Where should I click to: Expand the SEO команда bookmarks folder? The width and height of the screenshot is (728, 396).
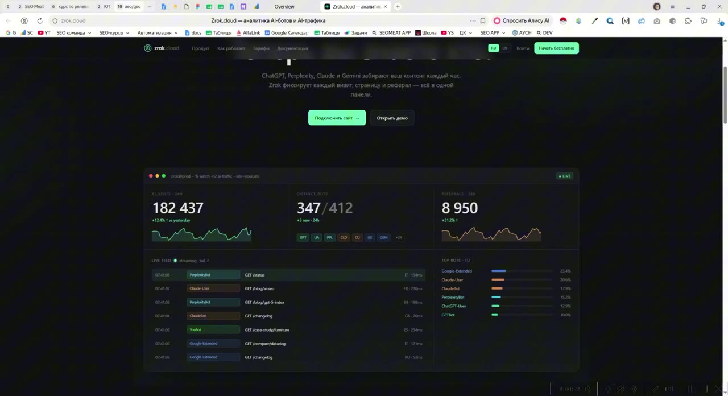click(x=74, y=33)
